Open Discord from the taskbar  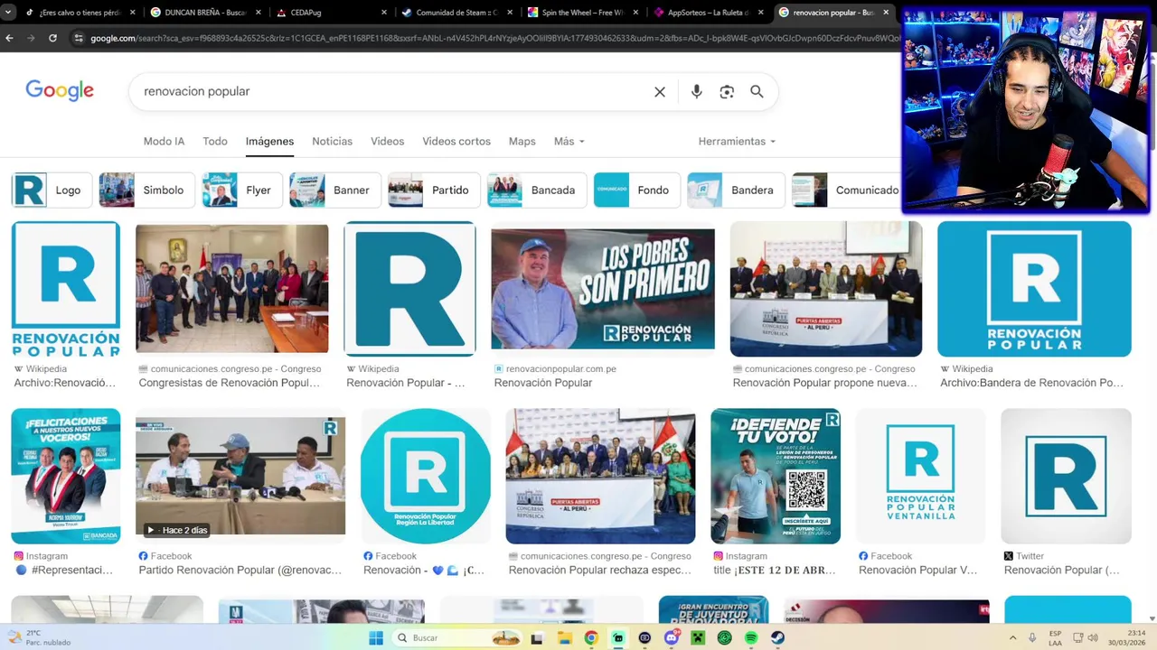671,638
